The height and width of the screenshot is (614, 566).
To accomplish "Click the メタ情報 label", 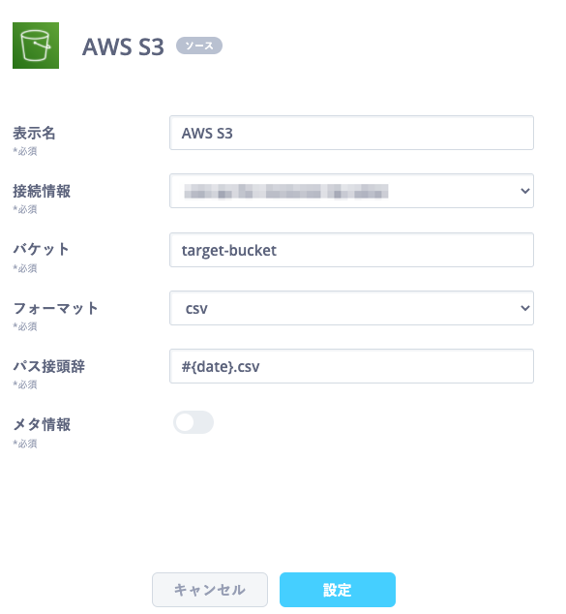I will coord(42,424).
